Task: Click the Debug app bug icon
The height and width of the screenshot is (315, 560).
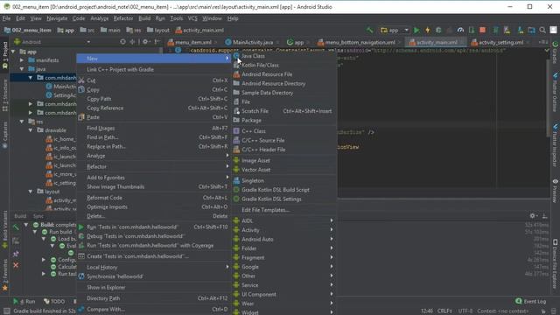Action: [438, 31]
